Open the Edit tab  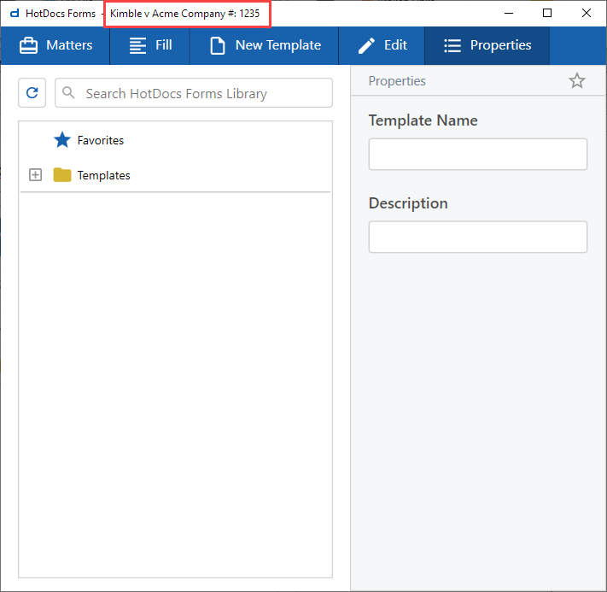pos(382,45)
